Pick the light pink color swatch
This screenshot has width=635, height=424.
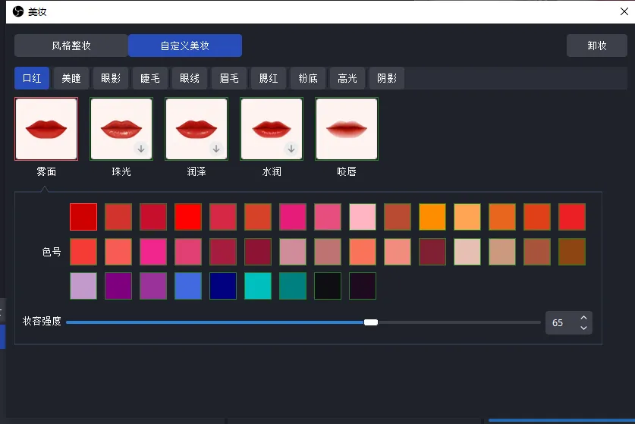(363, 217)
